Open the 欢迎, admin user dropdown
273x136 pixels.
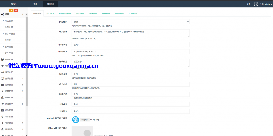click(x=266, y=4)
